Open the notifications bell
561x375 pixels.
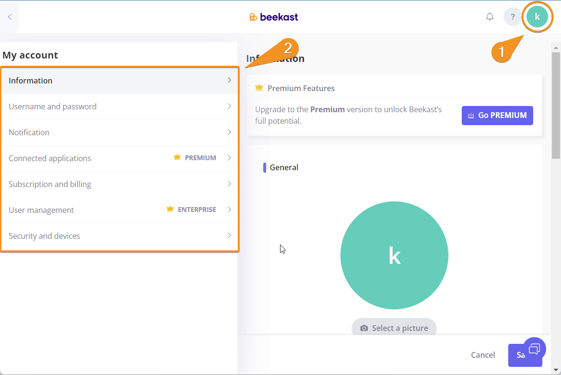coord(490,17)
